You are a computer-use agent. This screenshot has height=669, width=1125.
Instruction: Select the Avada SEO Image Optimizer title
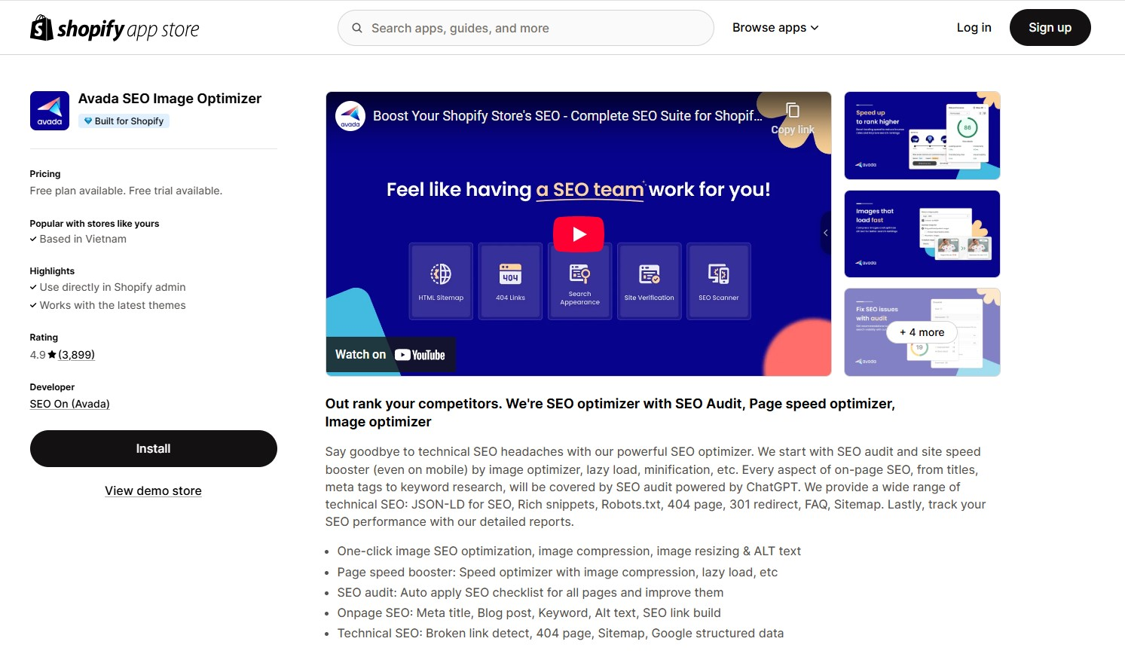[170, 99]
